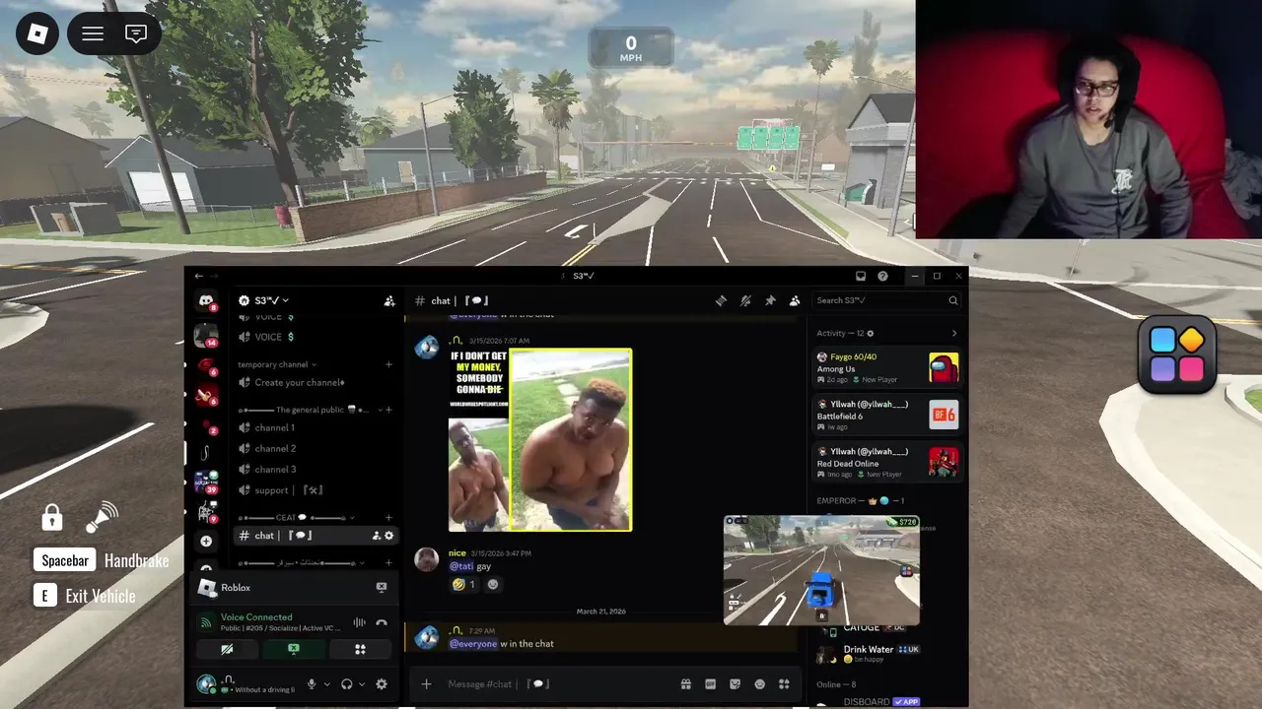The height and width of the screenshot is (709, 1262).
Task: Open the sticker picker icon
Action: tap(736, 684)
